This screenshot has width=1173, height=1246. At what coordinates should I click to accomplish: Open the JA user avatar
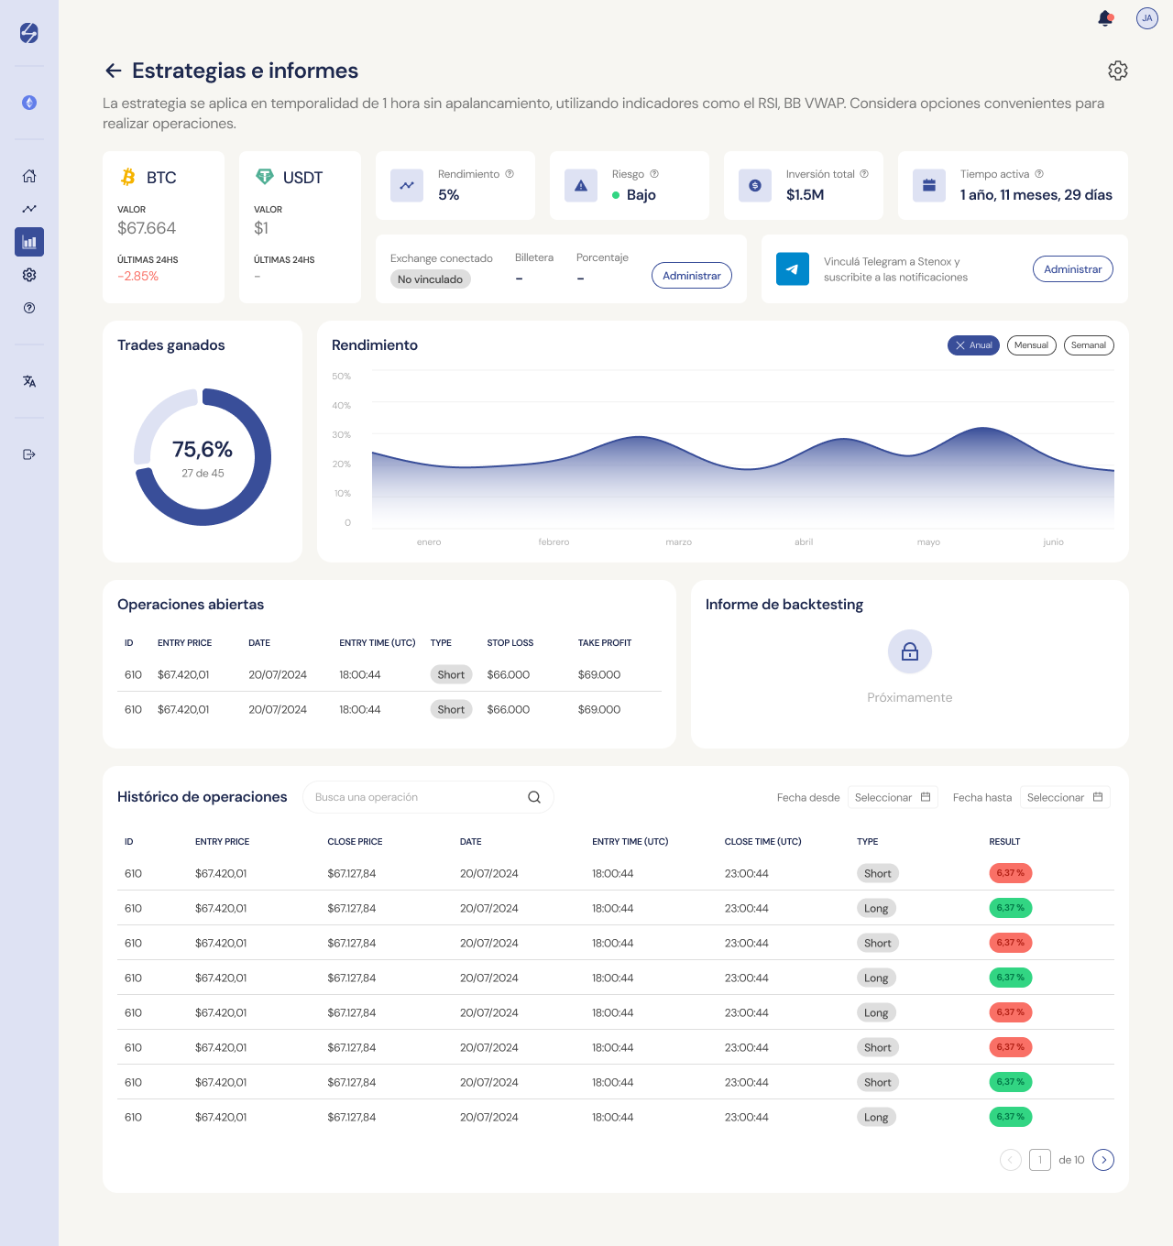point(1147,18)
